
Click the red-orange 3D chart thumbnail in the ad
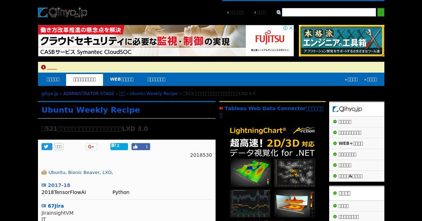tap(295, 203)
